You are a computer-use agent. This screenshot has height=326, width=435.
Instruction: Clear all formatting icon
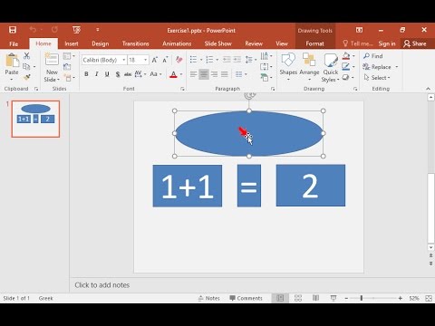(x=179, y=60)
